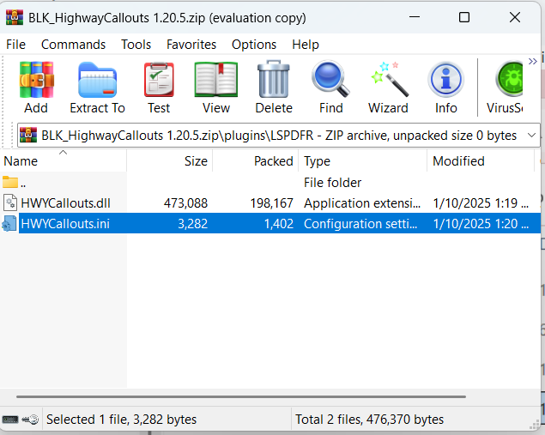This screenshot has height=435, width=545.
Task: Click the 'Selected 1 file, 3,282 bytes' status text
Action: tap(121, 420)
